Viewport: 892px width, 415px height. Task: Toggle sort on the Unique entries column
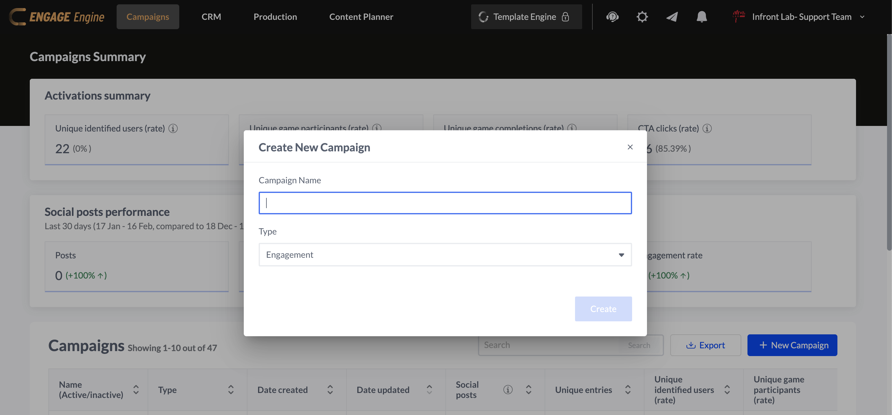coord(628,389)
